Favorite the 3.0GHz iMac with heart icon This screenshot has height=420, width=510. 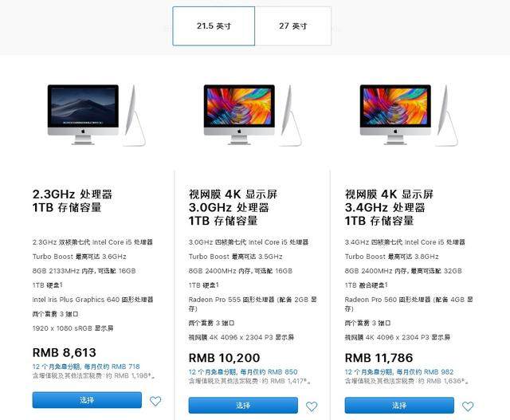[312, 406]
